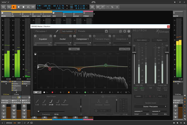Select the Resonant band shape
The width and height of the screenshot is (187, 125).
[65, 102]
